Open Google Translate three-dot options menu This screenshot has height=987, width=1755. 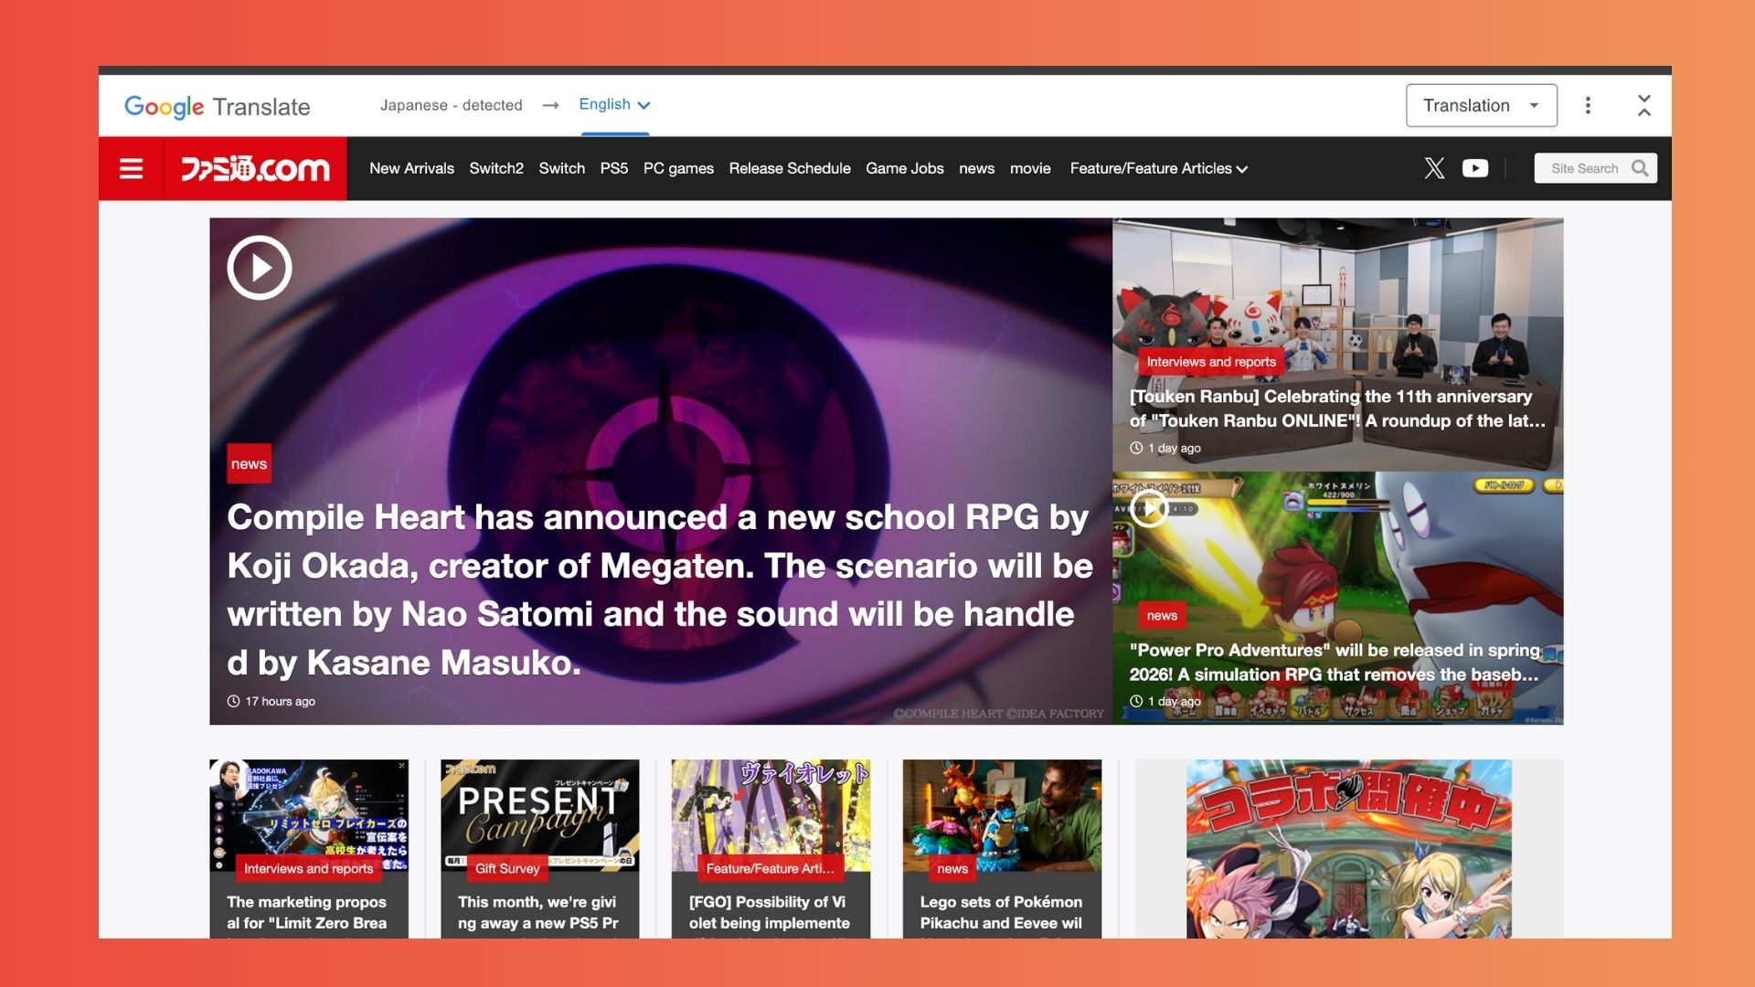click(1588, 105)
